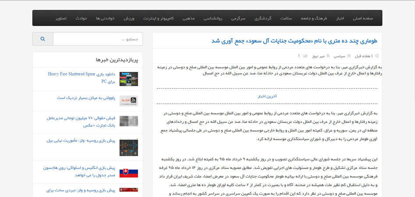Open the 'تصاویر' menu item
Viewport: 415px width, 197px height.
tap(61, 18)
